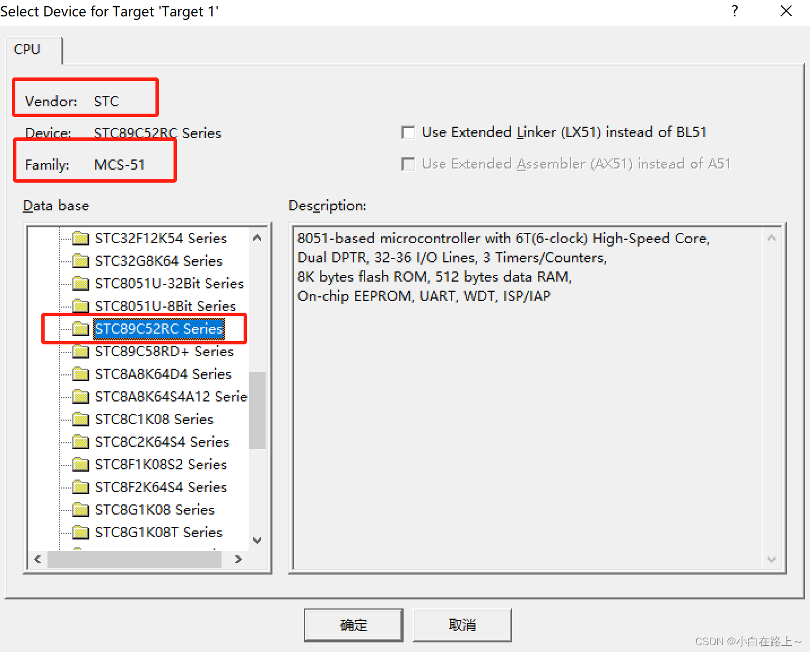
Task: Click folder icon of STC8051U-32Bit Series
Action: pos(81,283)
